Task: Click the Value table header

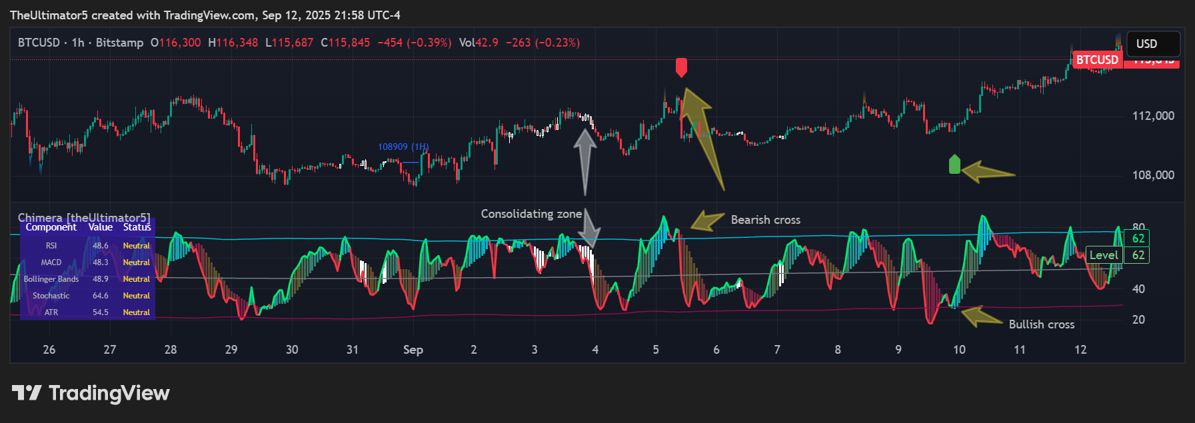Action: (x=101, y=227)
